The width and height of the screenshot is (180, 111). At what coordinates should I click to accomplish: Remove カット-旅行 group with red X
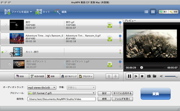tap(120, 50)
